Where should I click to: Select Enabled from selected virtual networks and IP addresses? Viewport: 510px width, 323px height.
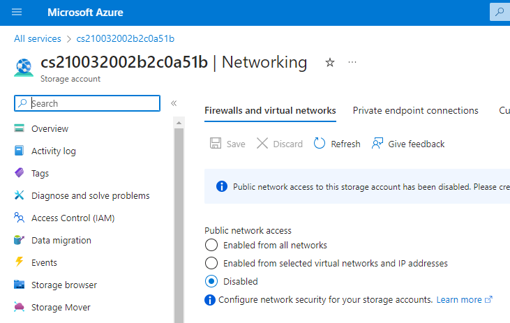[x=211, y=263]
